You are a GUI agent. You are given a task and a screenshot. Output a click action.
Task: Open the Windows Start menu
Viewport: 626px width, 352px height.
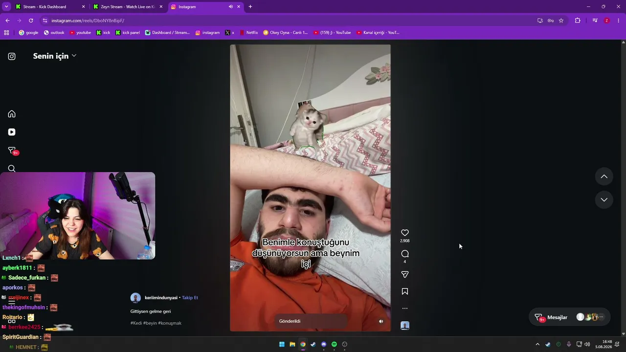coord(282,344)
